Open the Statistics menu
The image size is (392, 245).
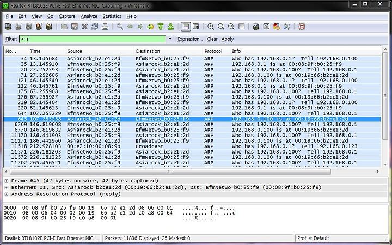click(112, 16)
